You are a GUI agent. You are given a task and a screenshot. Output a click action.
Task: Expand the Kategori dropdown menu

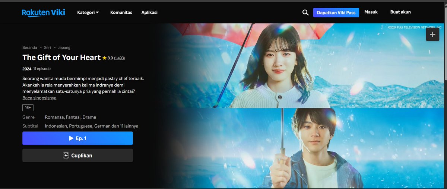pos(88,12)
